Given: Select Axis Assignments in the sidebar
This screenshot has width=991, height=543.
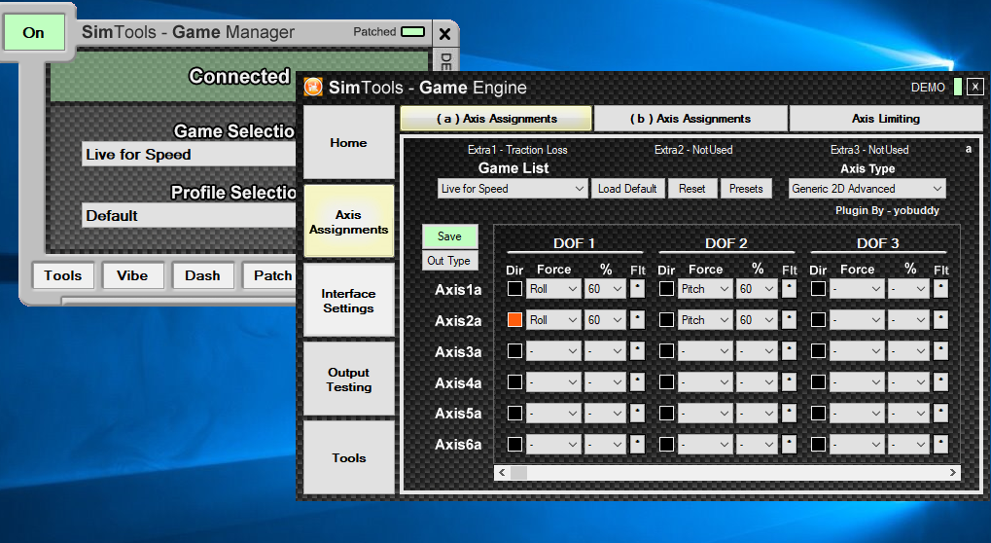Looking at the screenshot, I should tap(349, 221).
